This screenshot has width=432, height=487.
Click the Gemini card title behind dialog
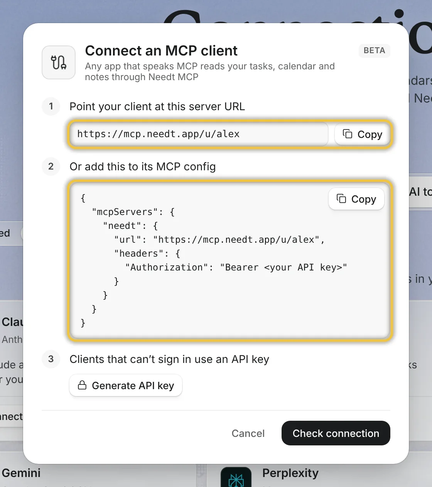(x=21, y=473)
